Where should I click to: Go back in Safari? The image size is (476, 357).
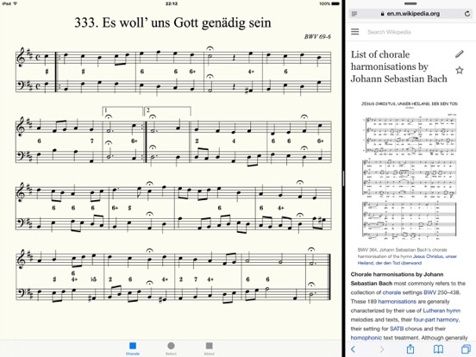pos(353,349)
